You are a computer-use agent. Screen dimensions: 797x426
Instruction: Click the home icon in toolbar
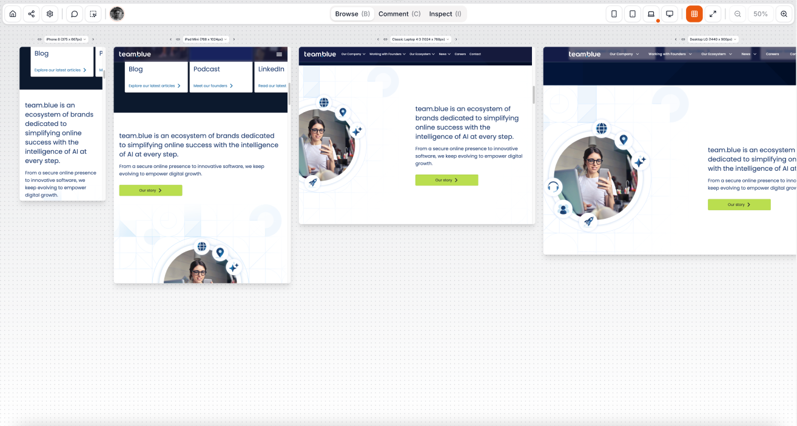pos(13,14)
